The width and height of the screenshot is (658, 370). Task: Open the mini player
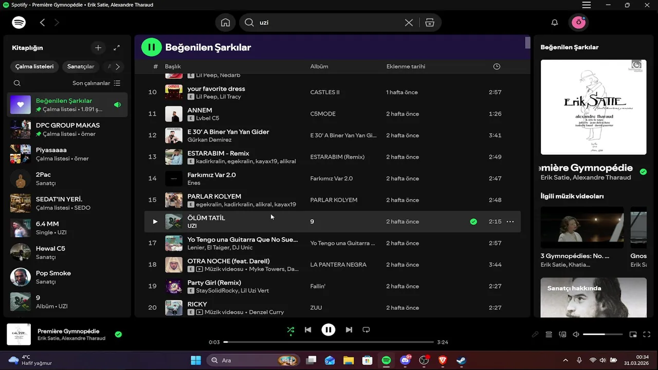[x=633, y=335]
